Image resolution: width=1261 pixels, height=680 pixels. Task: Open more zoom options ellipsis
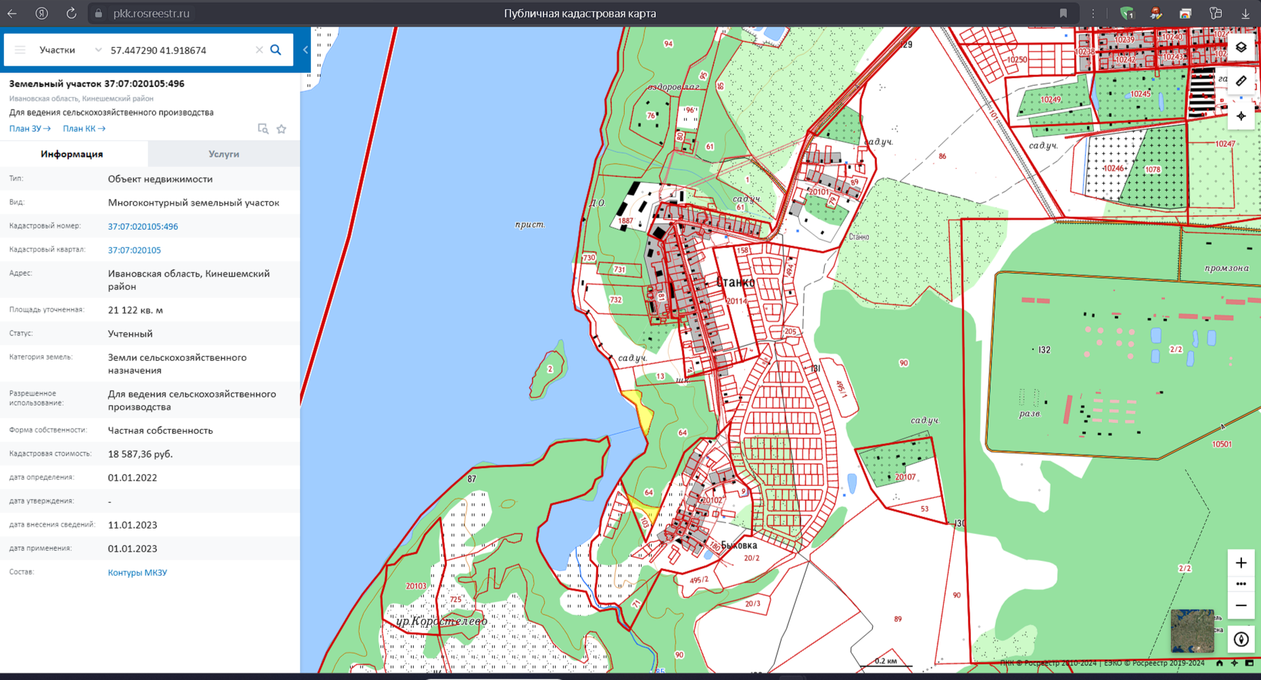coord(1241,584)
